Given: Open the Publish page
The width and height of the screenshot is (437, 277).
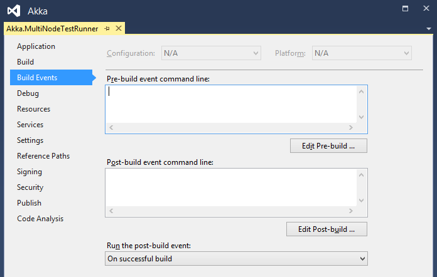Looking at the screenshot, I should tap(29, 203).
